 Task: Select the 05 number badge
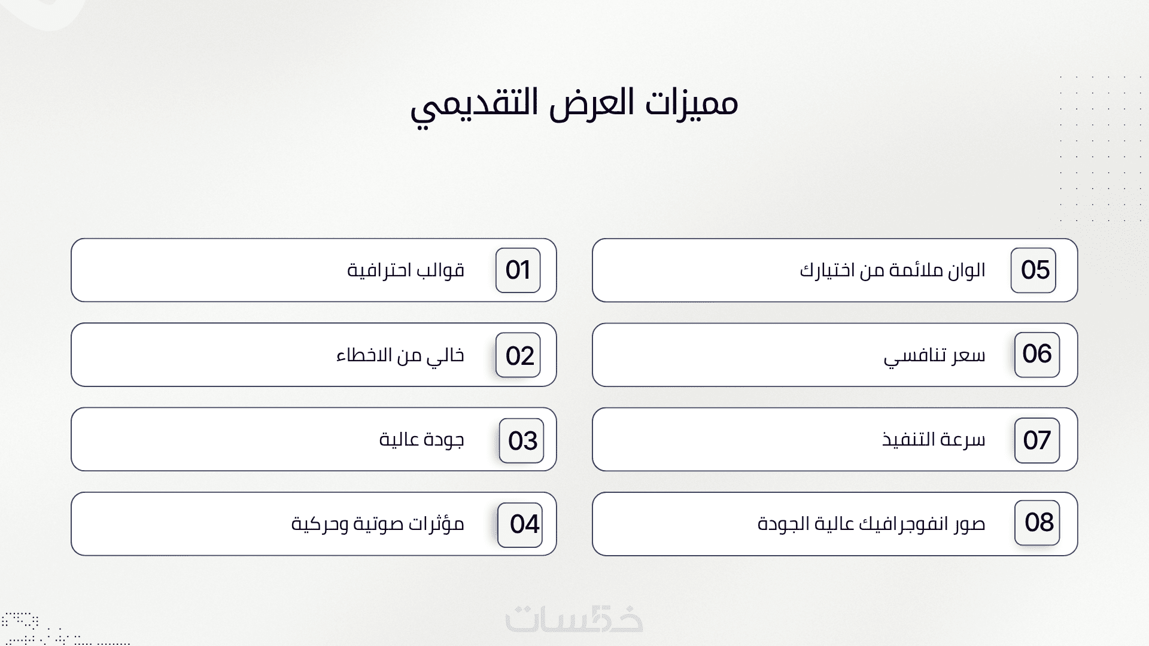pos(1034,270)
